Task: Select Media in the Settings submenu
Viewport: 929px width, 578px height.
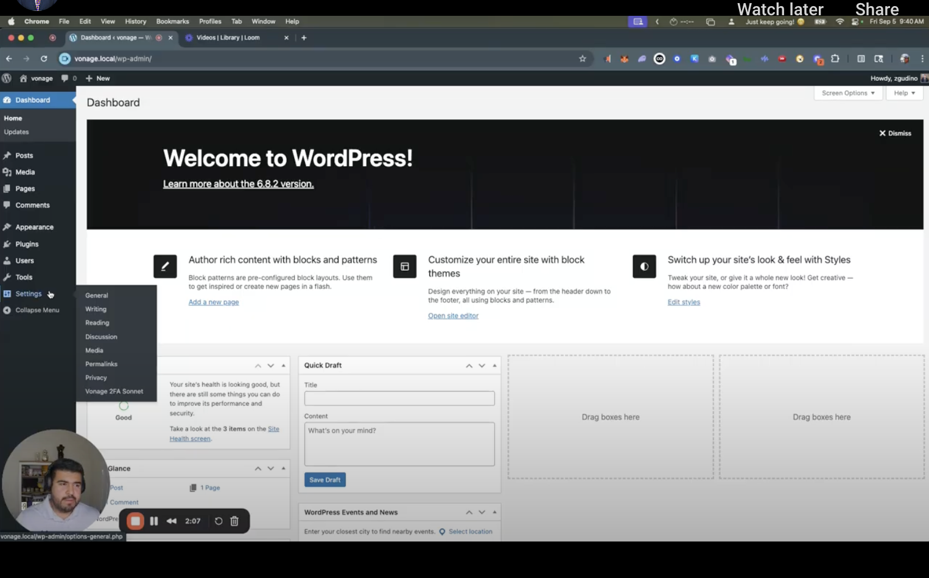Action: [94, 350]
